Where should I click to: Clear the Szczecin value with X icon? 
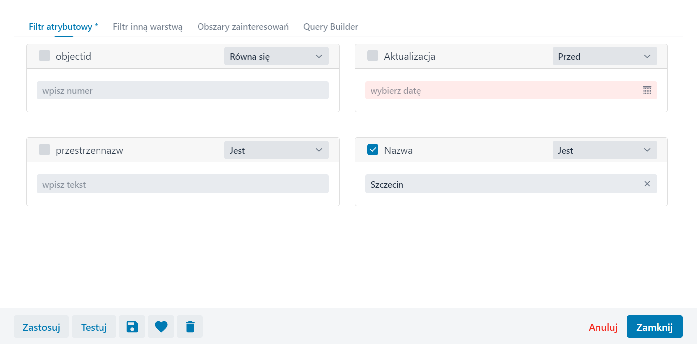(x=647, y=184)
